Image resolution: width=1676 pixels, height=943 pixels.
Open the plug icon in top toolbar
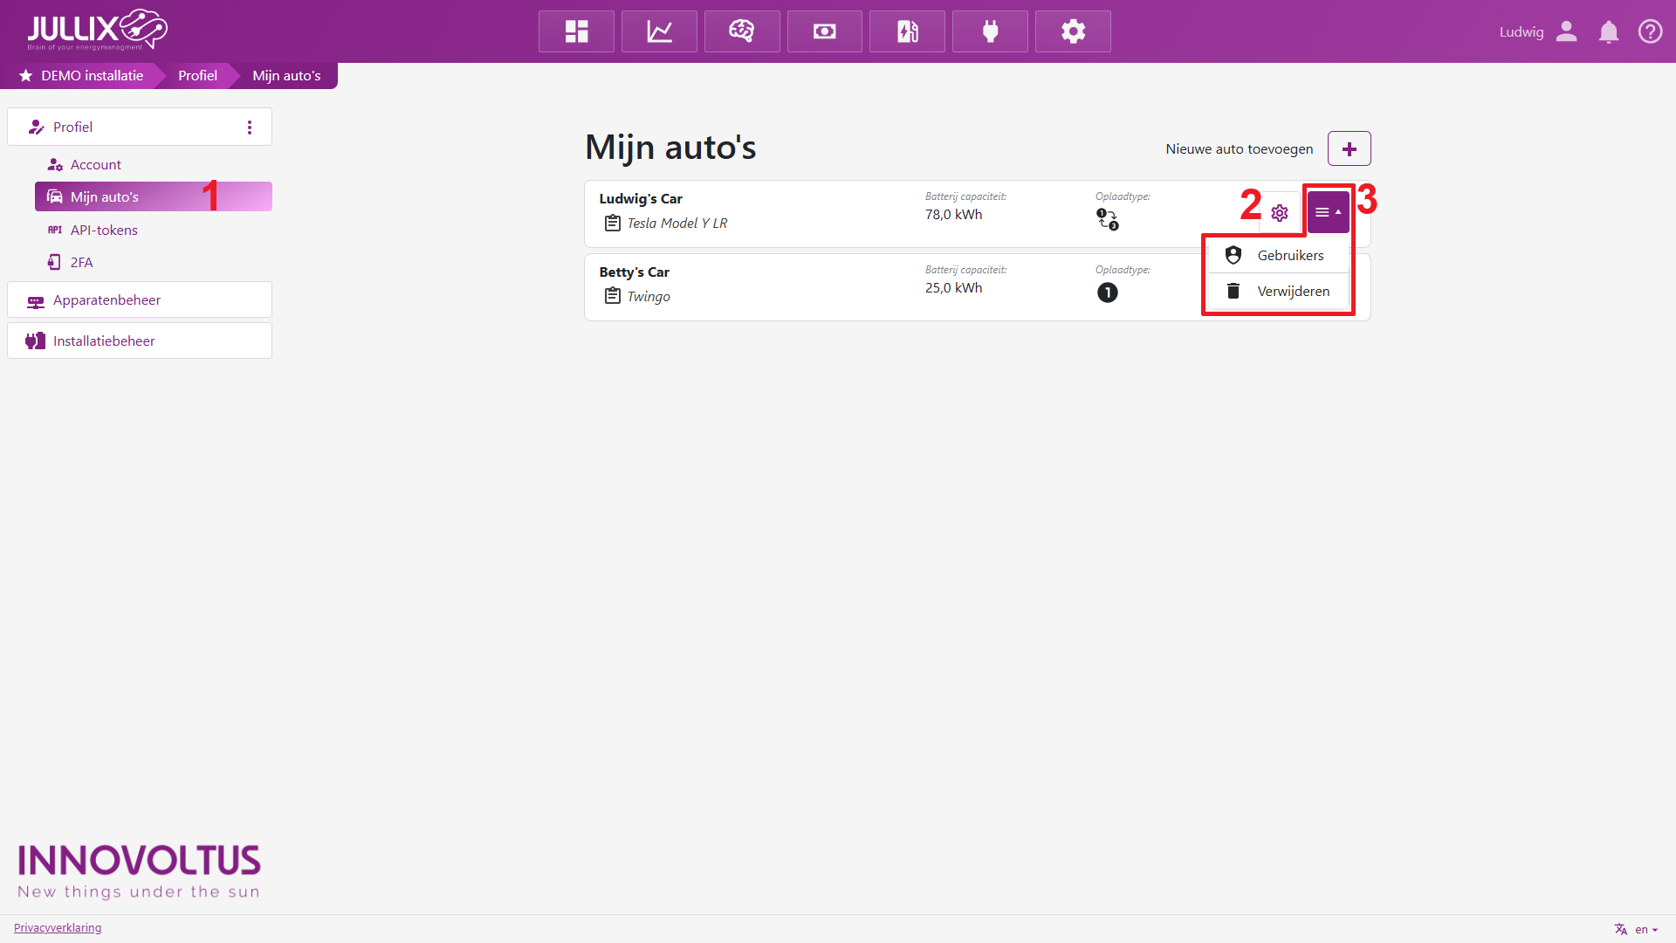tap(990, 31)
